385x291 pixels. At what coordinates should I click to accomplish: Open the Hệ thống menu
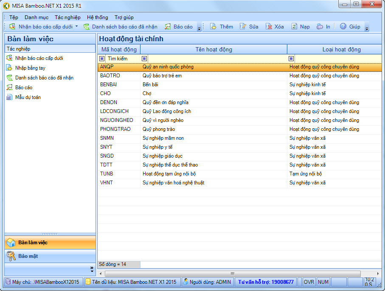pos(98,17)
